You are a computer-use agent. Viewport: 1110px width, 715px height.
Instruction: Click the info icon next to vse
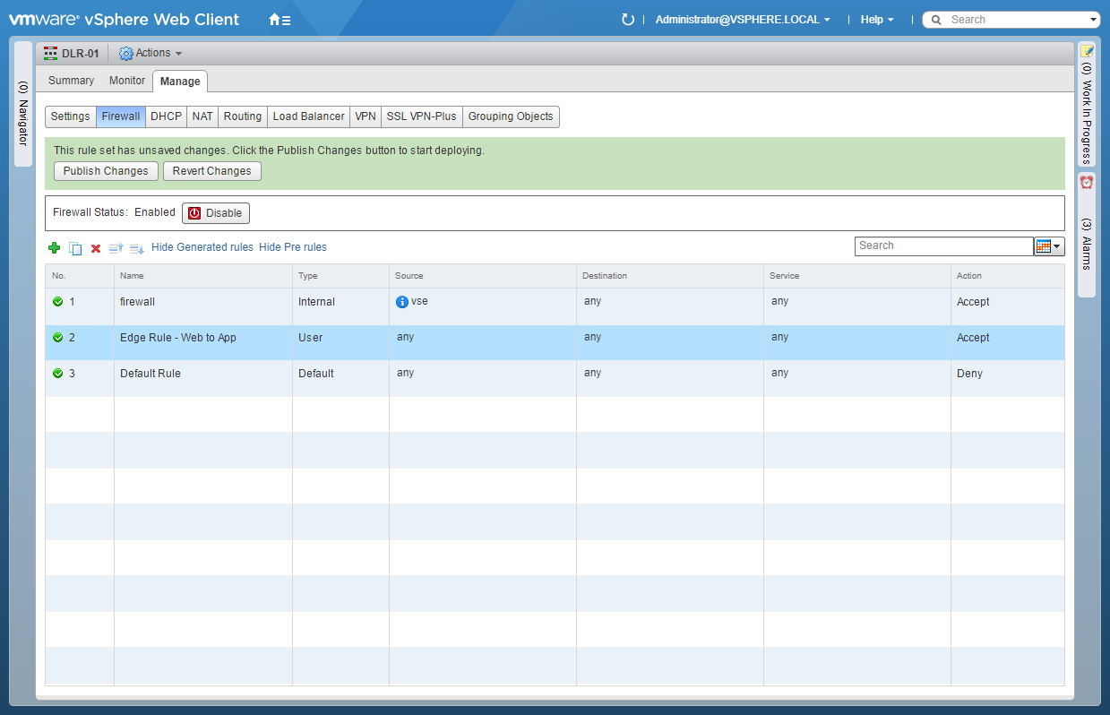(x=402, y=302)
